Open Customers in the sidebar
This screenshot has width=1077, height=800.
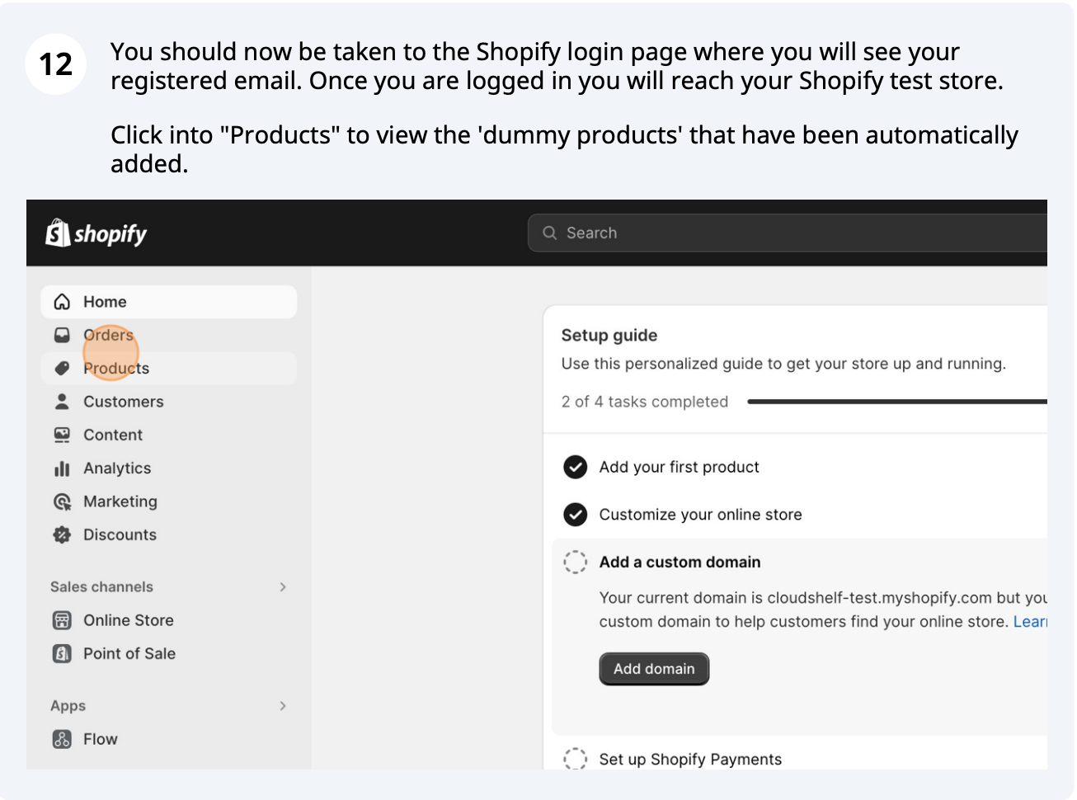coord(169,402)
